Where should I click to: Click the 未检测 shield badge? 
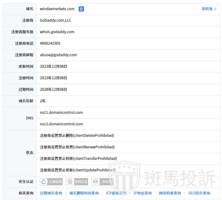pyautogui.click(x=102, y=182)
